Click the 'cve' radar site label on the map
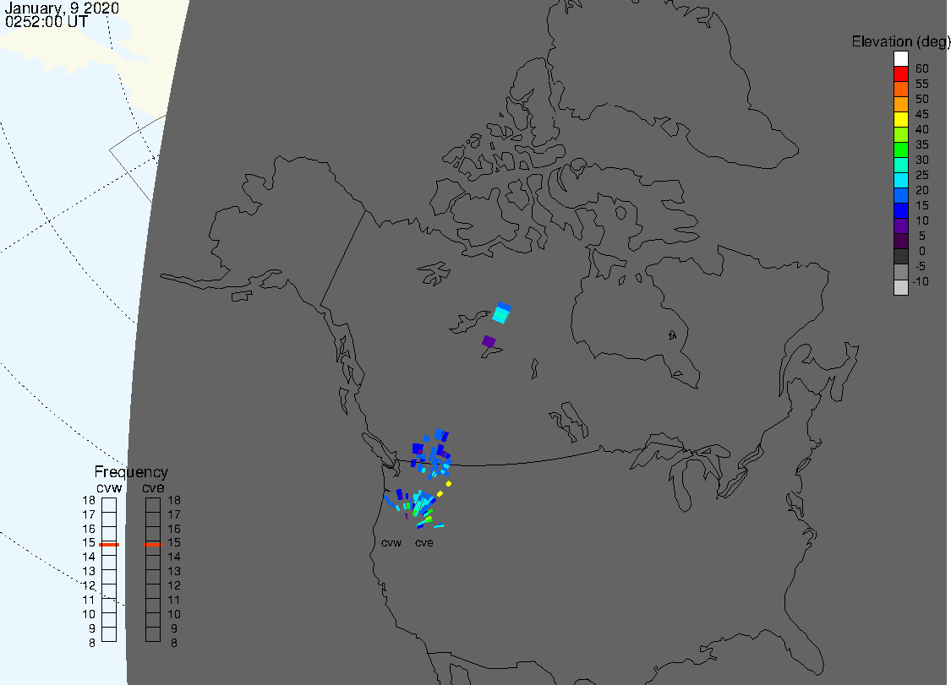Screen dimensions: 951x685 pyautogui.click(x=424, y=543)
